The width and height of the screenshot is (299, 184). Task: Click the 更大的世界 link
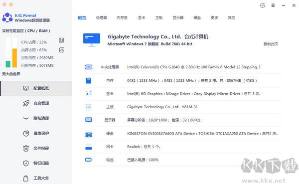pyautogui.click(x=11, y=74)
